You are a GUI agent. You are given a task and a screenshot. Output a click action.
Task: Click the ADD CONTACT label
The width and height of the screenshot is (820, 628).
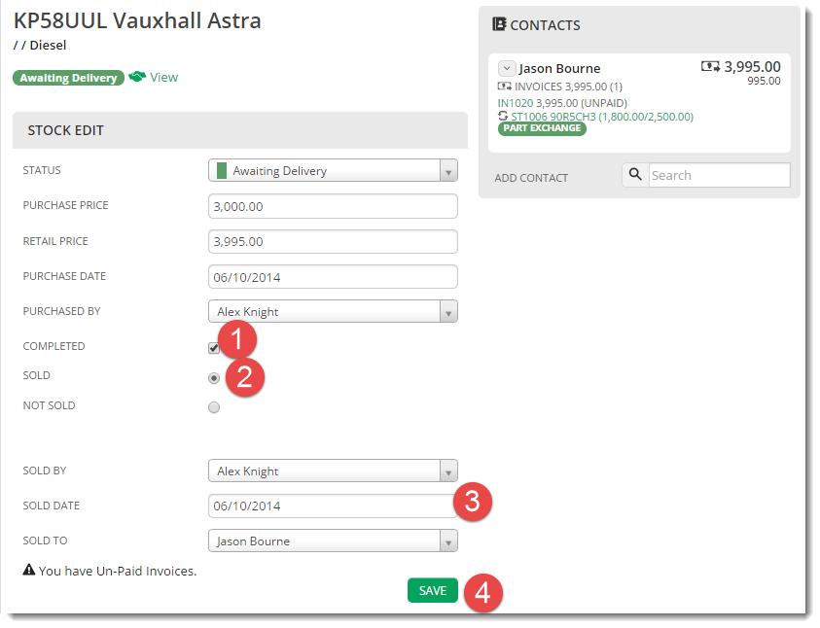pyautogui.click(x=531, y=178)
